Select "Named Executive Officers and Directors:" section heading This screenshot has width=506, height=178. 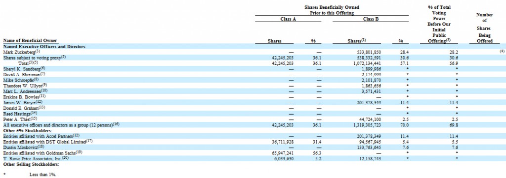point(44,47)
